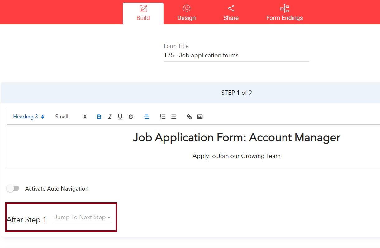
Task: Select the center alignment icon
Action: pyautogui.click(x=147, y=117)
